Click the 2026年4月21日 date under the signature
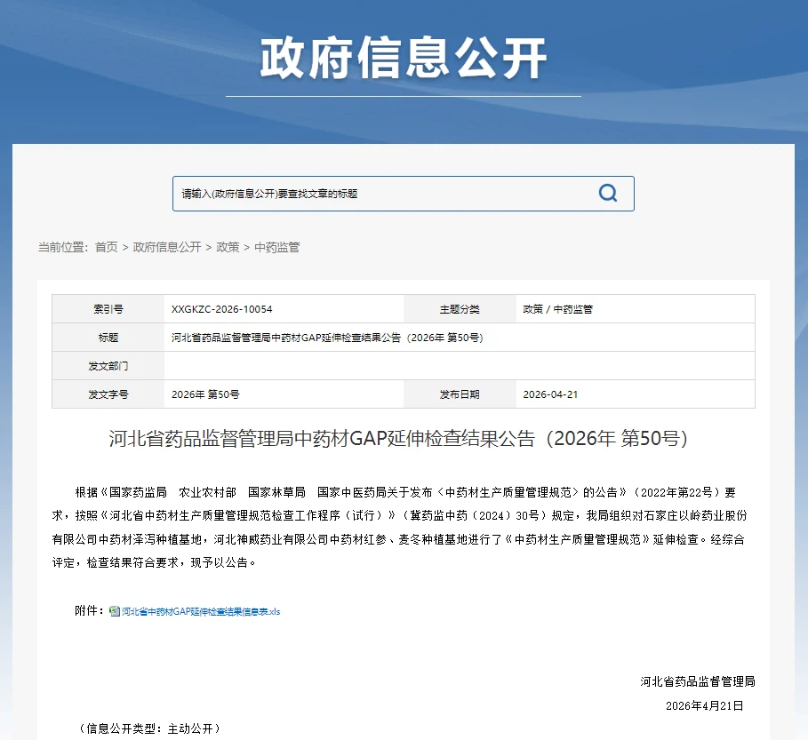 tap(704, 705)
